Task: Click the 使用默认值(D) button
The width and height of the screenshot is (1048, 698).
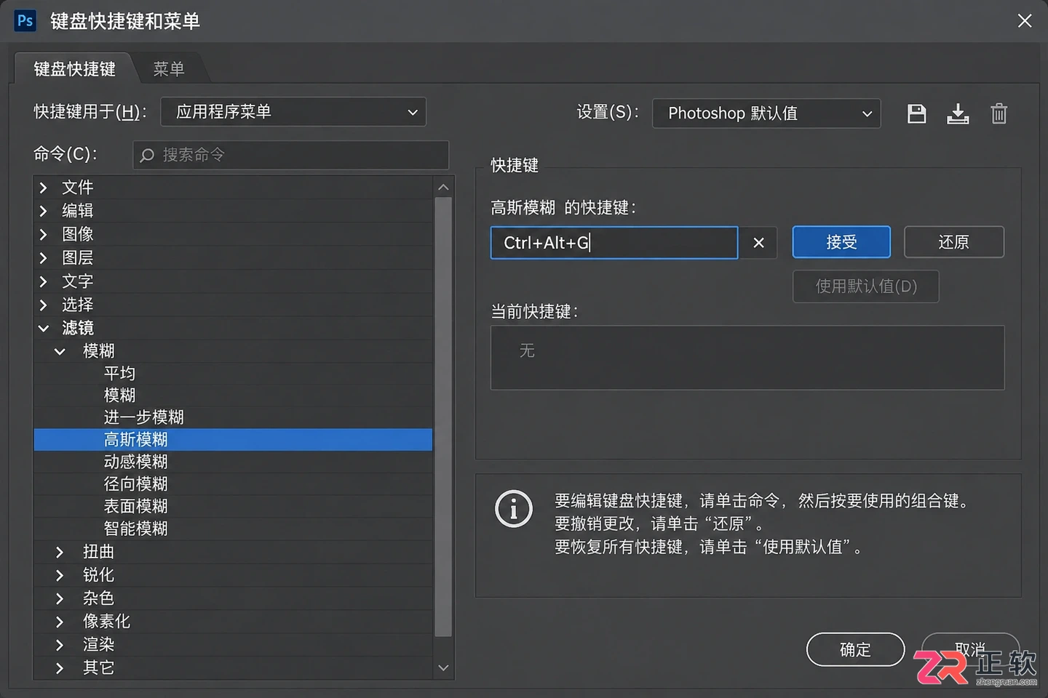Action: tap(866, 286)
